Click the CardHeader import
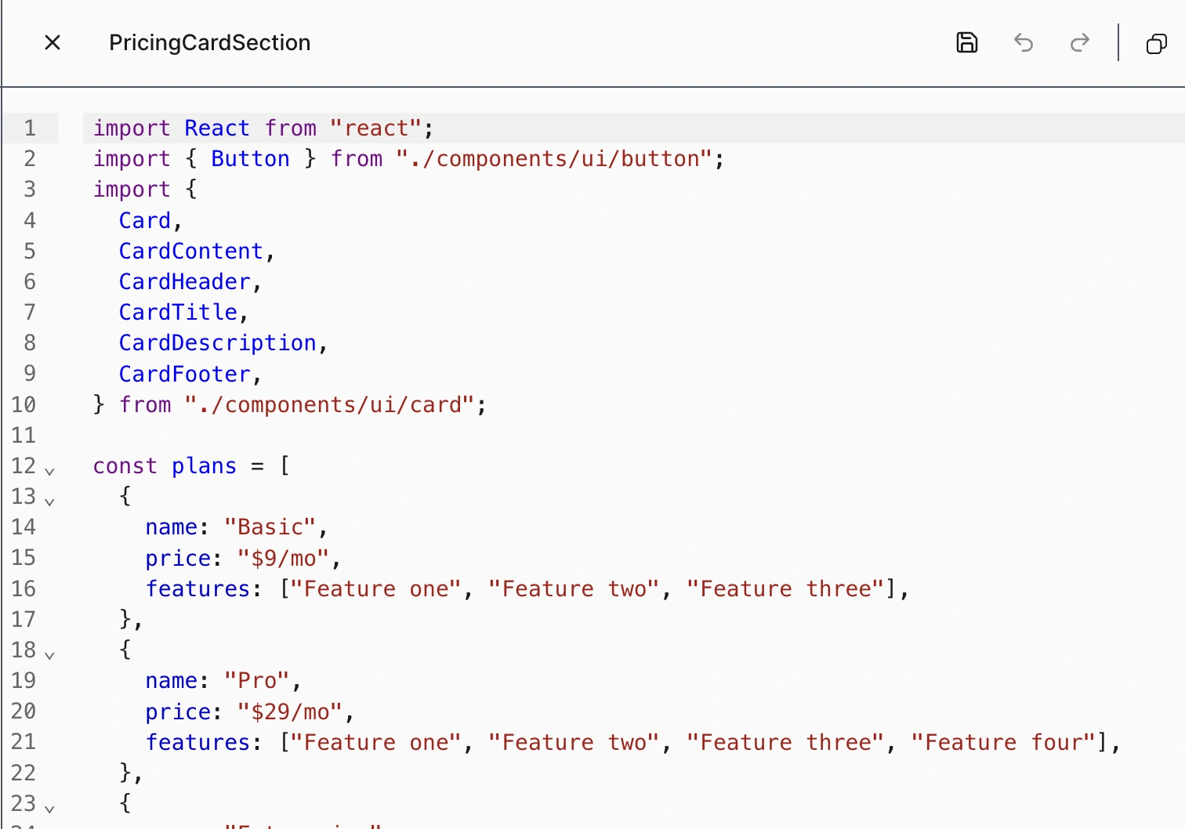 pyautogui.click(x=185, y=281)
